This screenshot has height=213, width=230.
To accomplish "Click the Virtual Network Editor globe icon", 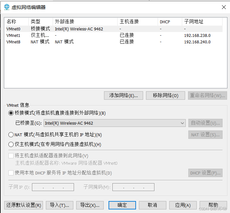I will (6, 7).
